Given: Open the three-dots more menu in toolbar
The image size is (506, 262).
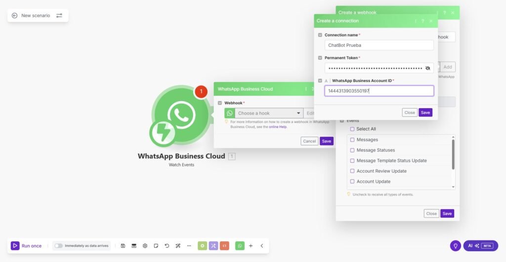Looking at the screenshot, I should pyautogui.click(x=189, y=246).
